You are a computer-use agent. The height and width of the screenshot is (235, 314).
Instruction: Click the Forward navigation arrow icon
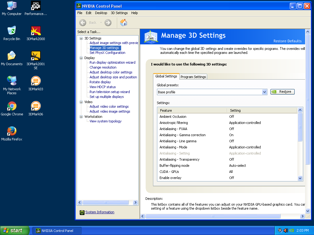pyautogui.click(x=108, y=23)
